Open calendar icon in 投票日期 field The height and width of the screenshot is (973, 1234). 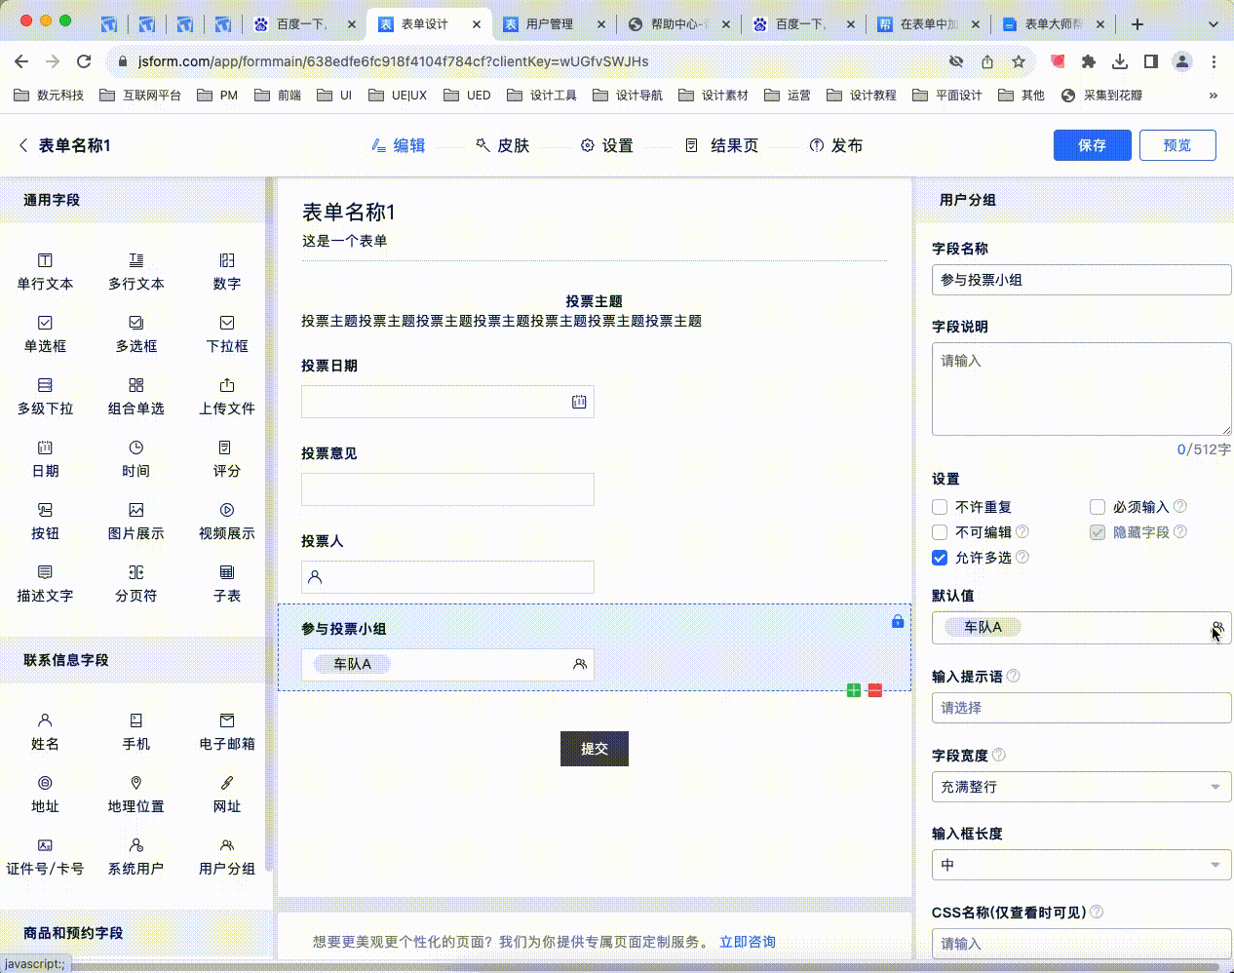579,402
